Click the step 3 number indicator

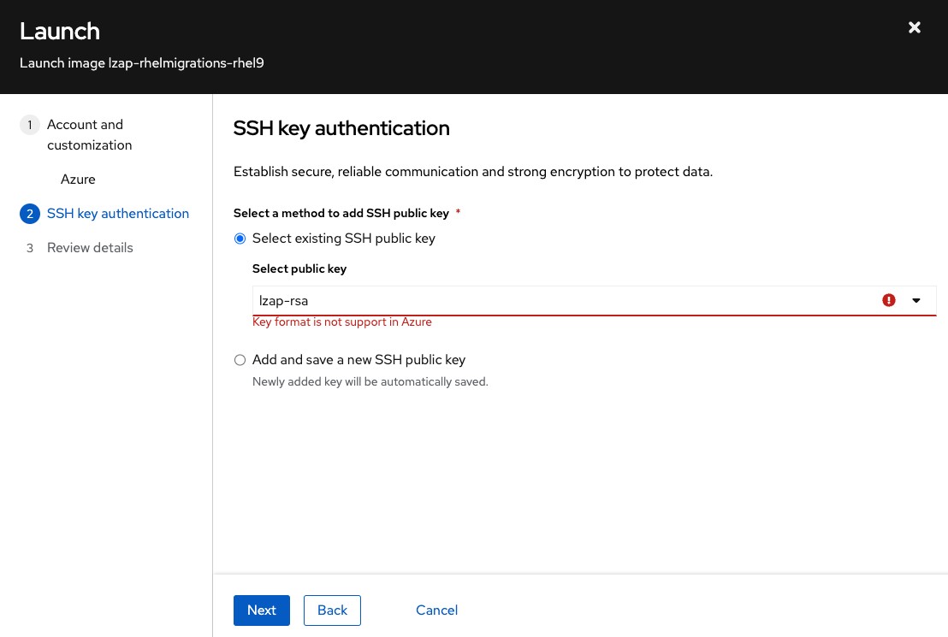point(29,248)
